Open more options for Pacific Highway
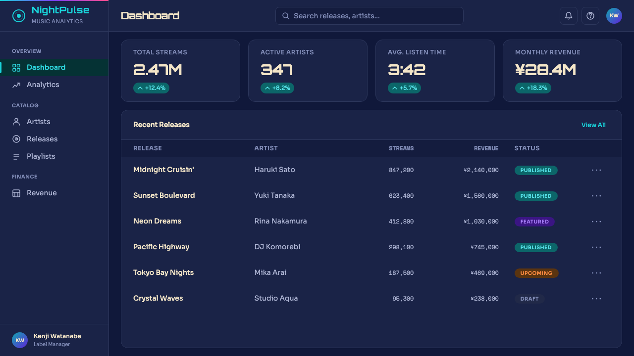 pyautogui.click(x=596, y=247)
